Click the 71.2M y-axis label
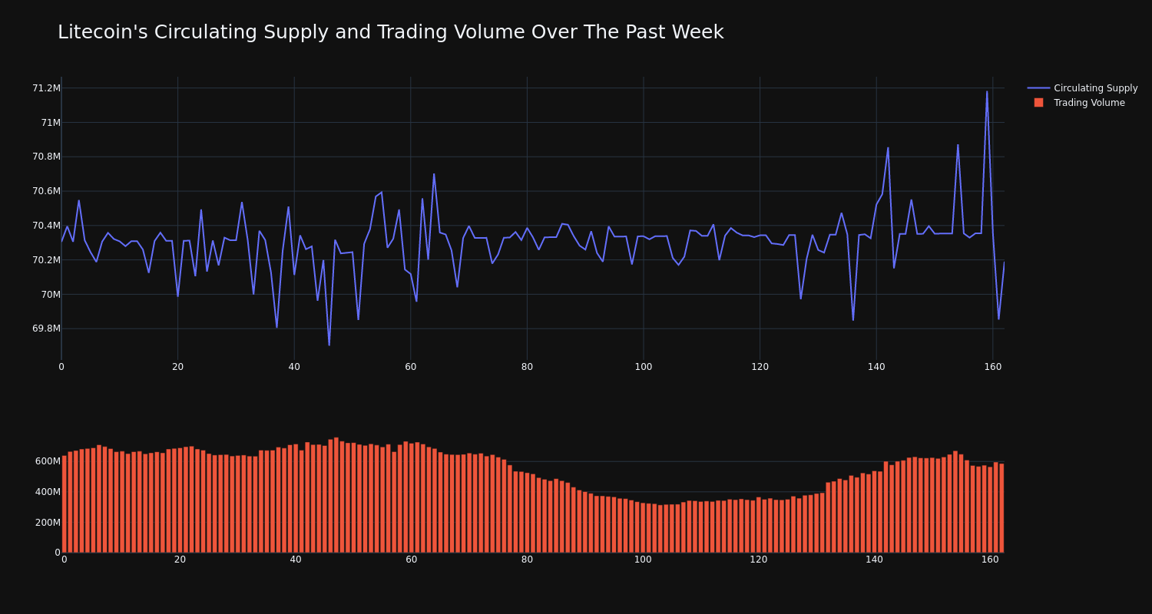The width and height of the screenshot is (1152, 614). tap(46, 88)
